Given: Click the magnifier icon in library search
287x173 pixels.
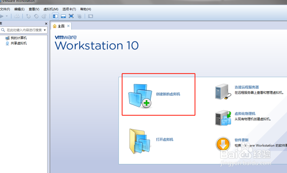Looking at the screenshot, I should click(x=3, y=30).
